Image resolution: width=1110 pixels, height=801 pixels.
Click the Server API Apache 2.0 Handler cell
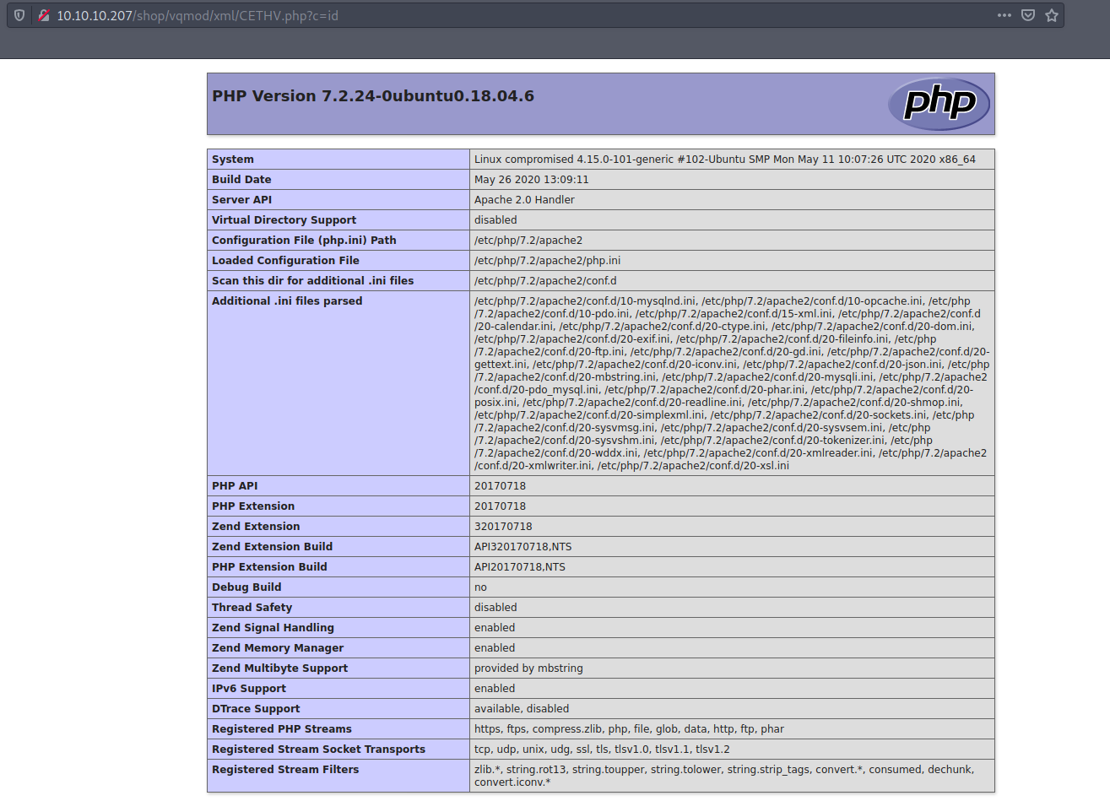521,199
